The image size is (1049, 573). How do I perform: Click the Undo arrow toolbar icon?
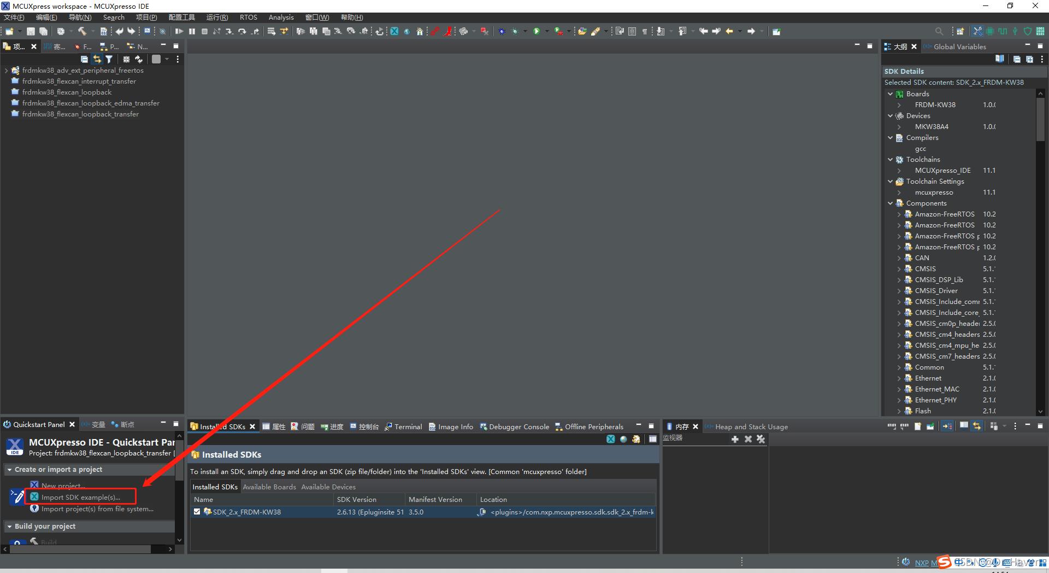tap(119, 31)
